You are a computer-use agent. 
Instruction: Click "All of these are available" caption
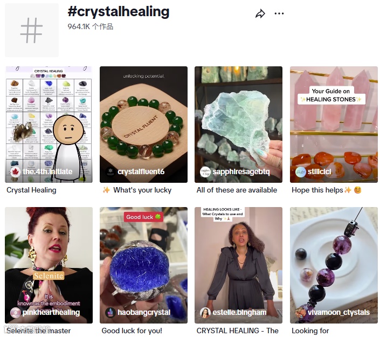point(237,190)
